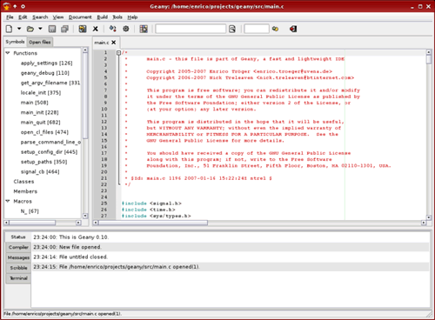Open the recent files dropdown arrow
The image size is (435, 320).
pyautogui.click(x=40, y=29)
